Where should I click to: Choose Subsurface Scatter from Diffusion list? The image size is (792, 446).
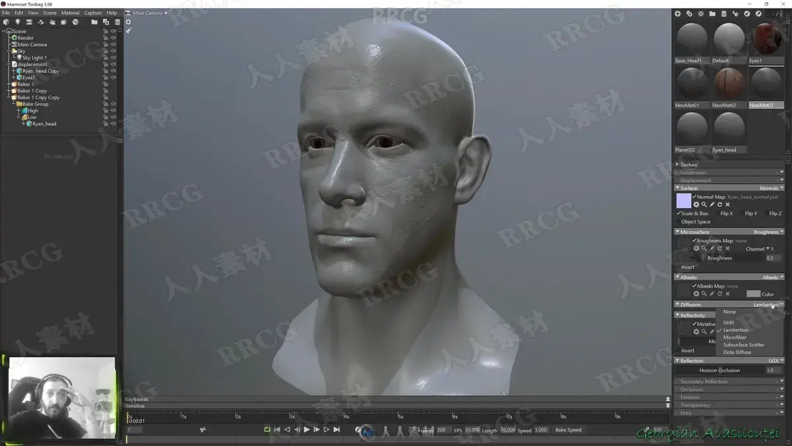(744, 344)
